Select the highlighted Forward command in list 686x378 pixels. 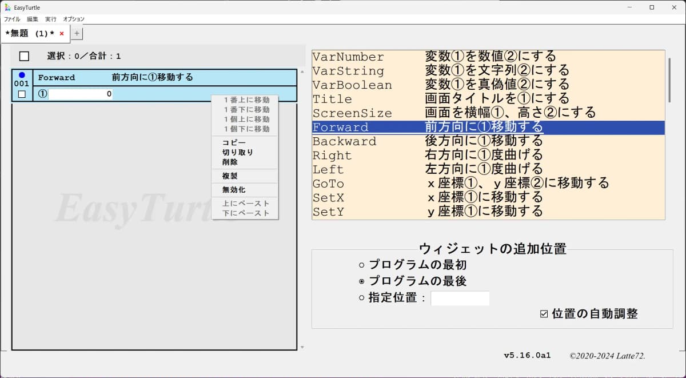488,127
